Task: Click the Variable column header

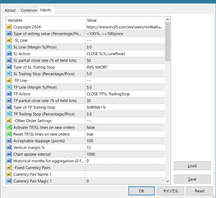Action: 46,20
